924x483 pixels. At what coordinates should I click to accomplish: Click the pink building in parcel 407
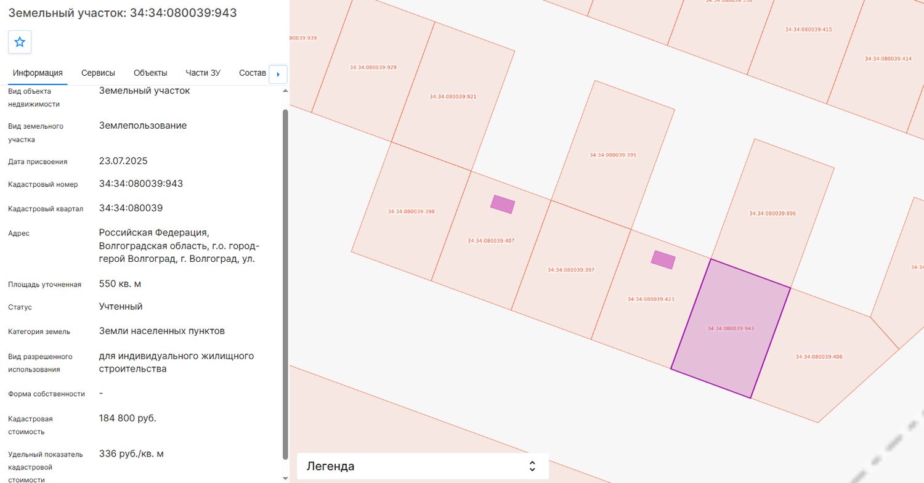point(503,205)
